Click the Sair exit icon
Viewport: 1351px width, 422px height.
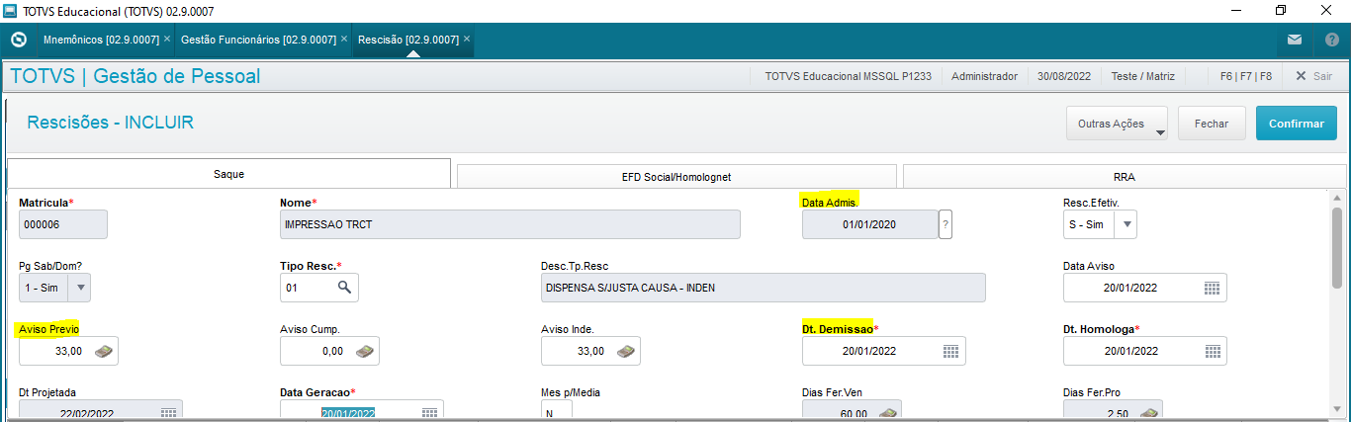point(1301,76)
